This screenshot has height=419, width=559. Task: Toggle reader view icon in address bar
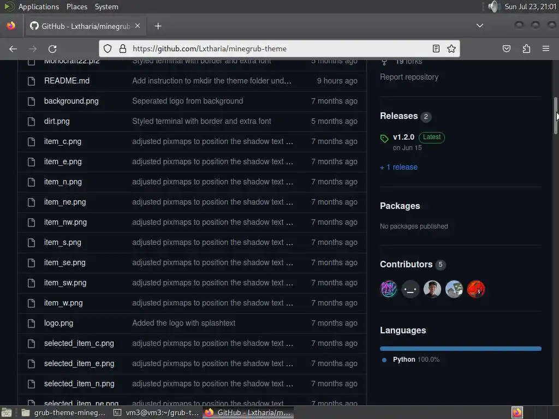436,49
